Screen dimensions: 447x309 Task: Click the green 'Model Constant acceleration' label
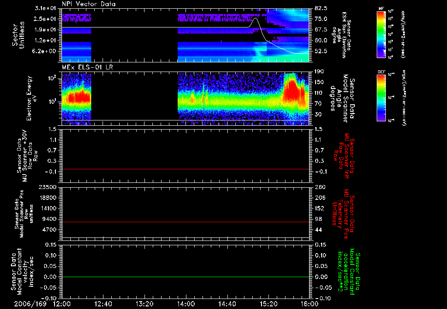coord(349,272)
